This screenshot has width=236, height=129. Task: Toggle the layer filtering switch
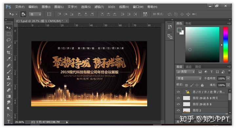click(x=229, y=72)
